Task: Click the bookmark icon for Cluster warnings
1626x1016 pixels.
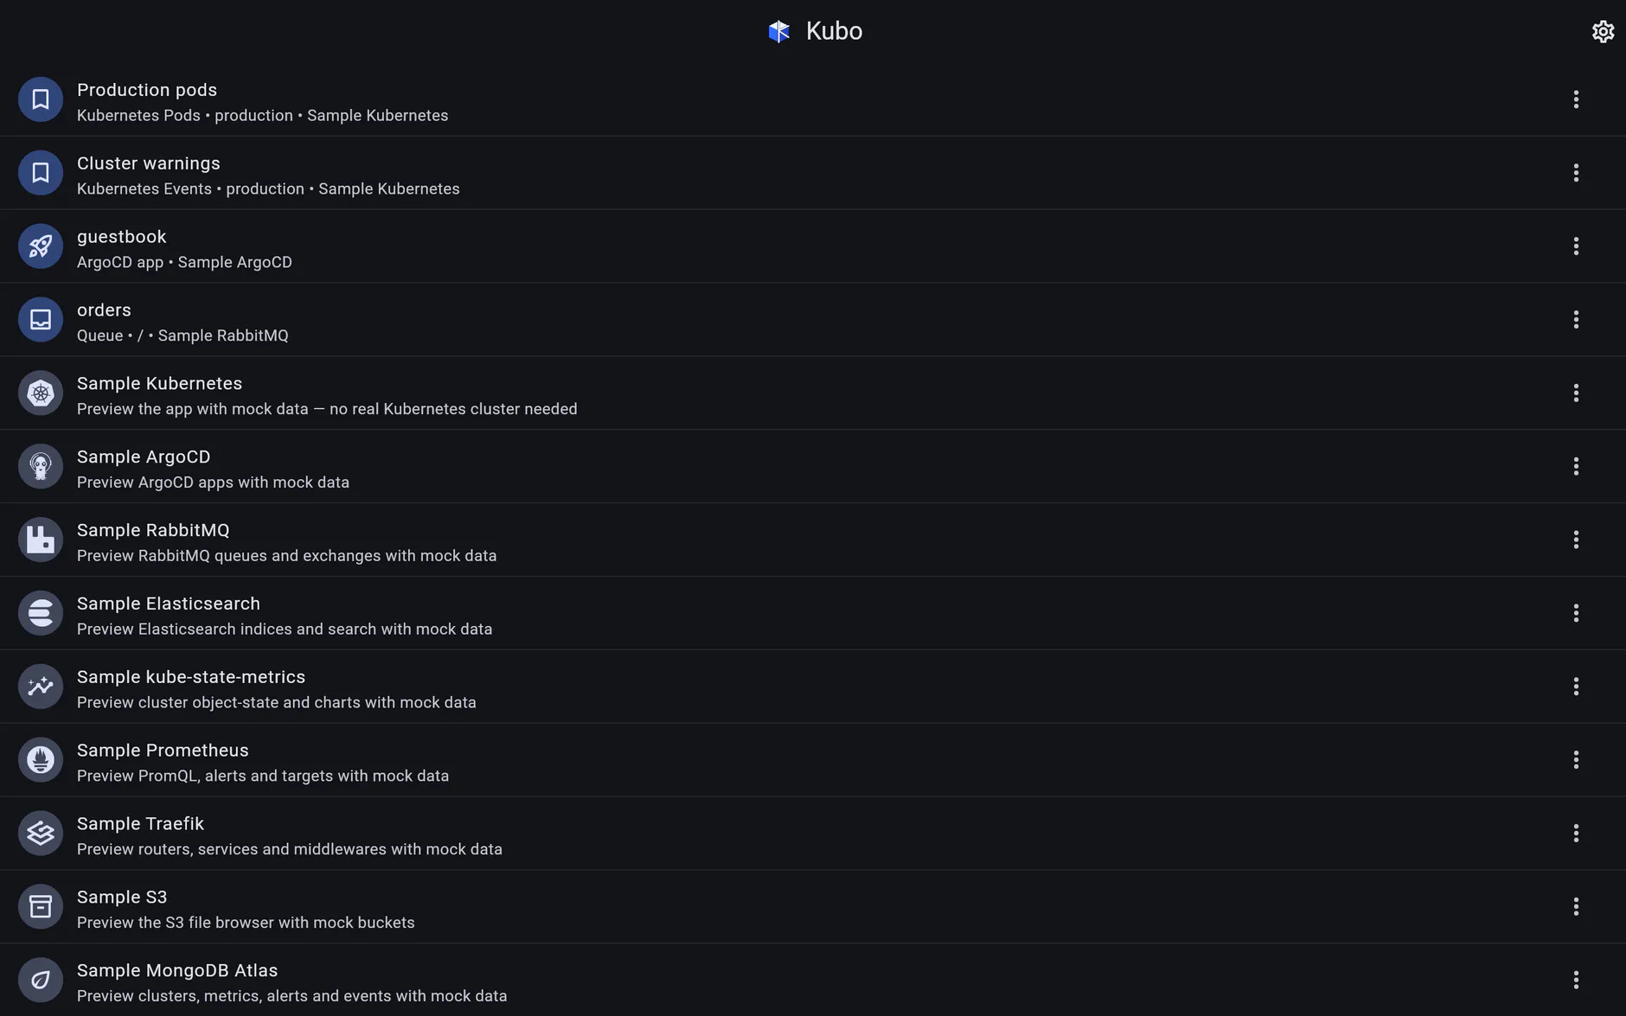Action: pyautogui.click(x=41, y=173)
